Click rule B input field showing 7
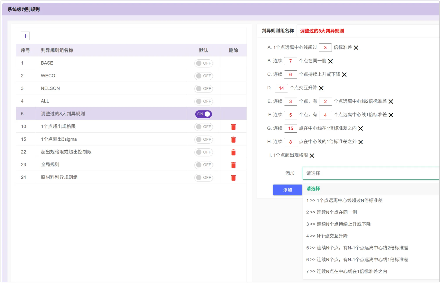Viewport: 440px width, 283px height. [290, 61]
